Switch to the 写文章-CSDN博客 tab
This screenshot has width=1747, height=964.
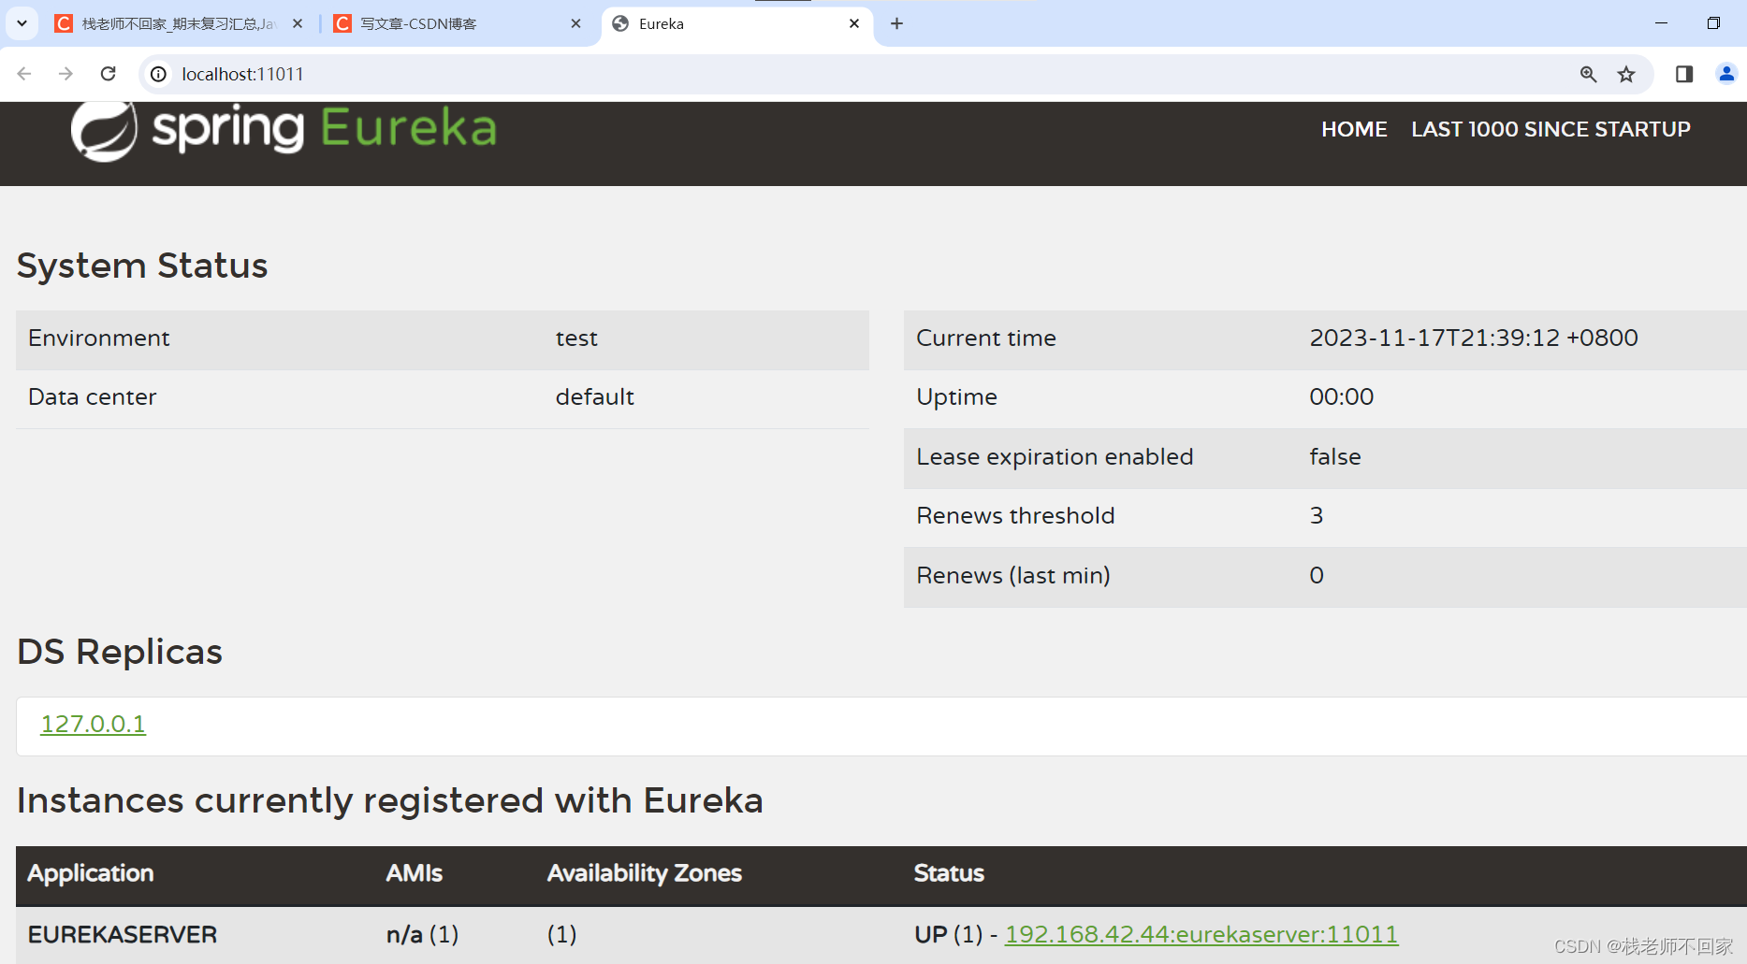tap(457, 23)
